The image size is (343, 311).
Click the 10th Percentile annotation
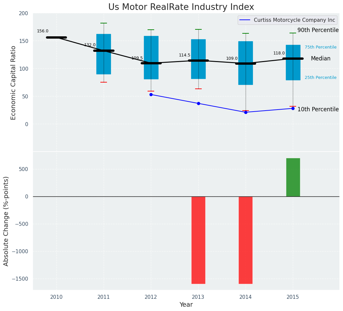point(318,110)
